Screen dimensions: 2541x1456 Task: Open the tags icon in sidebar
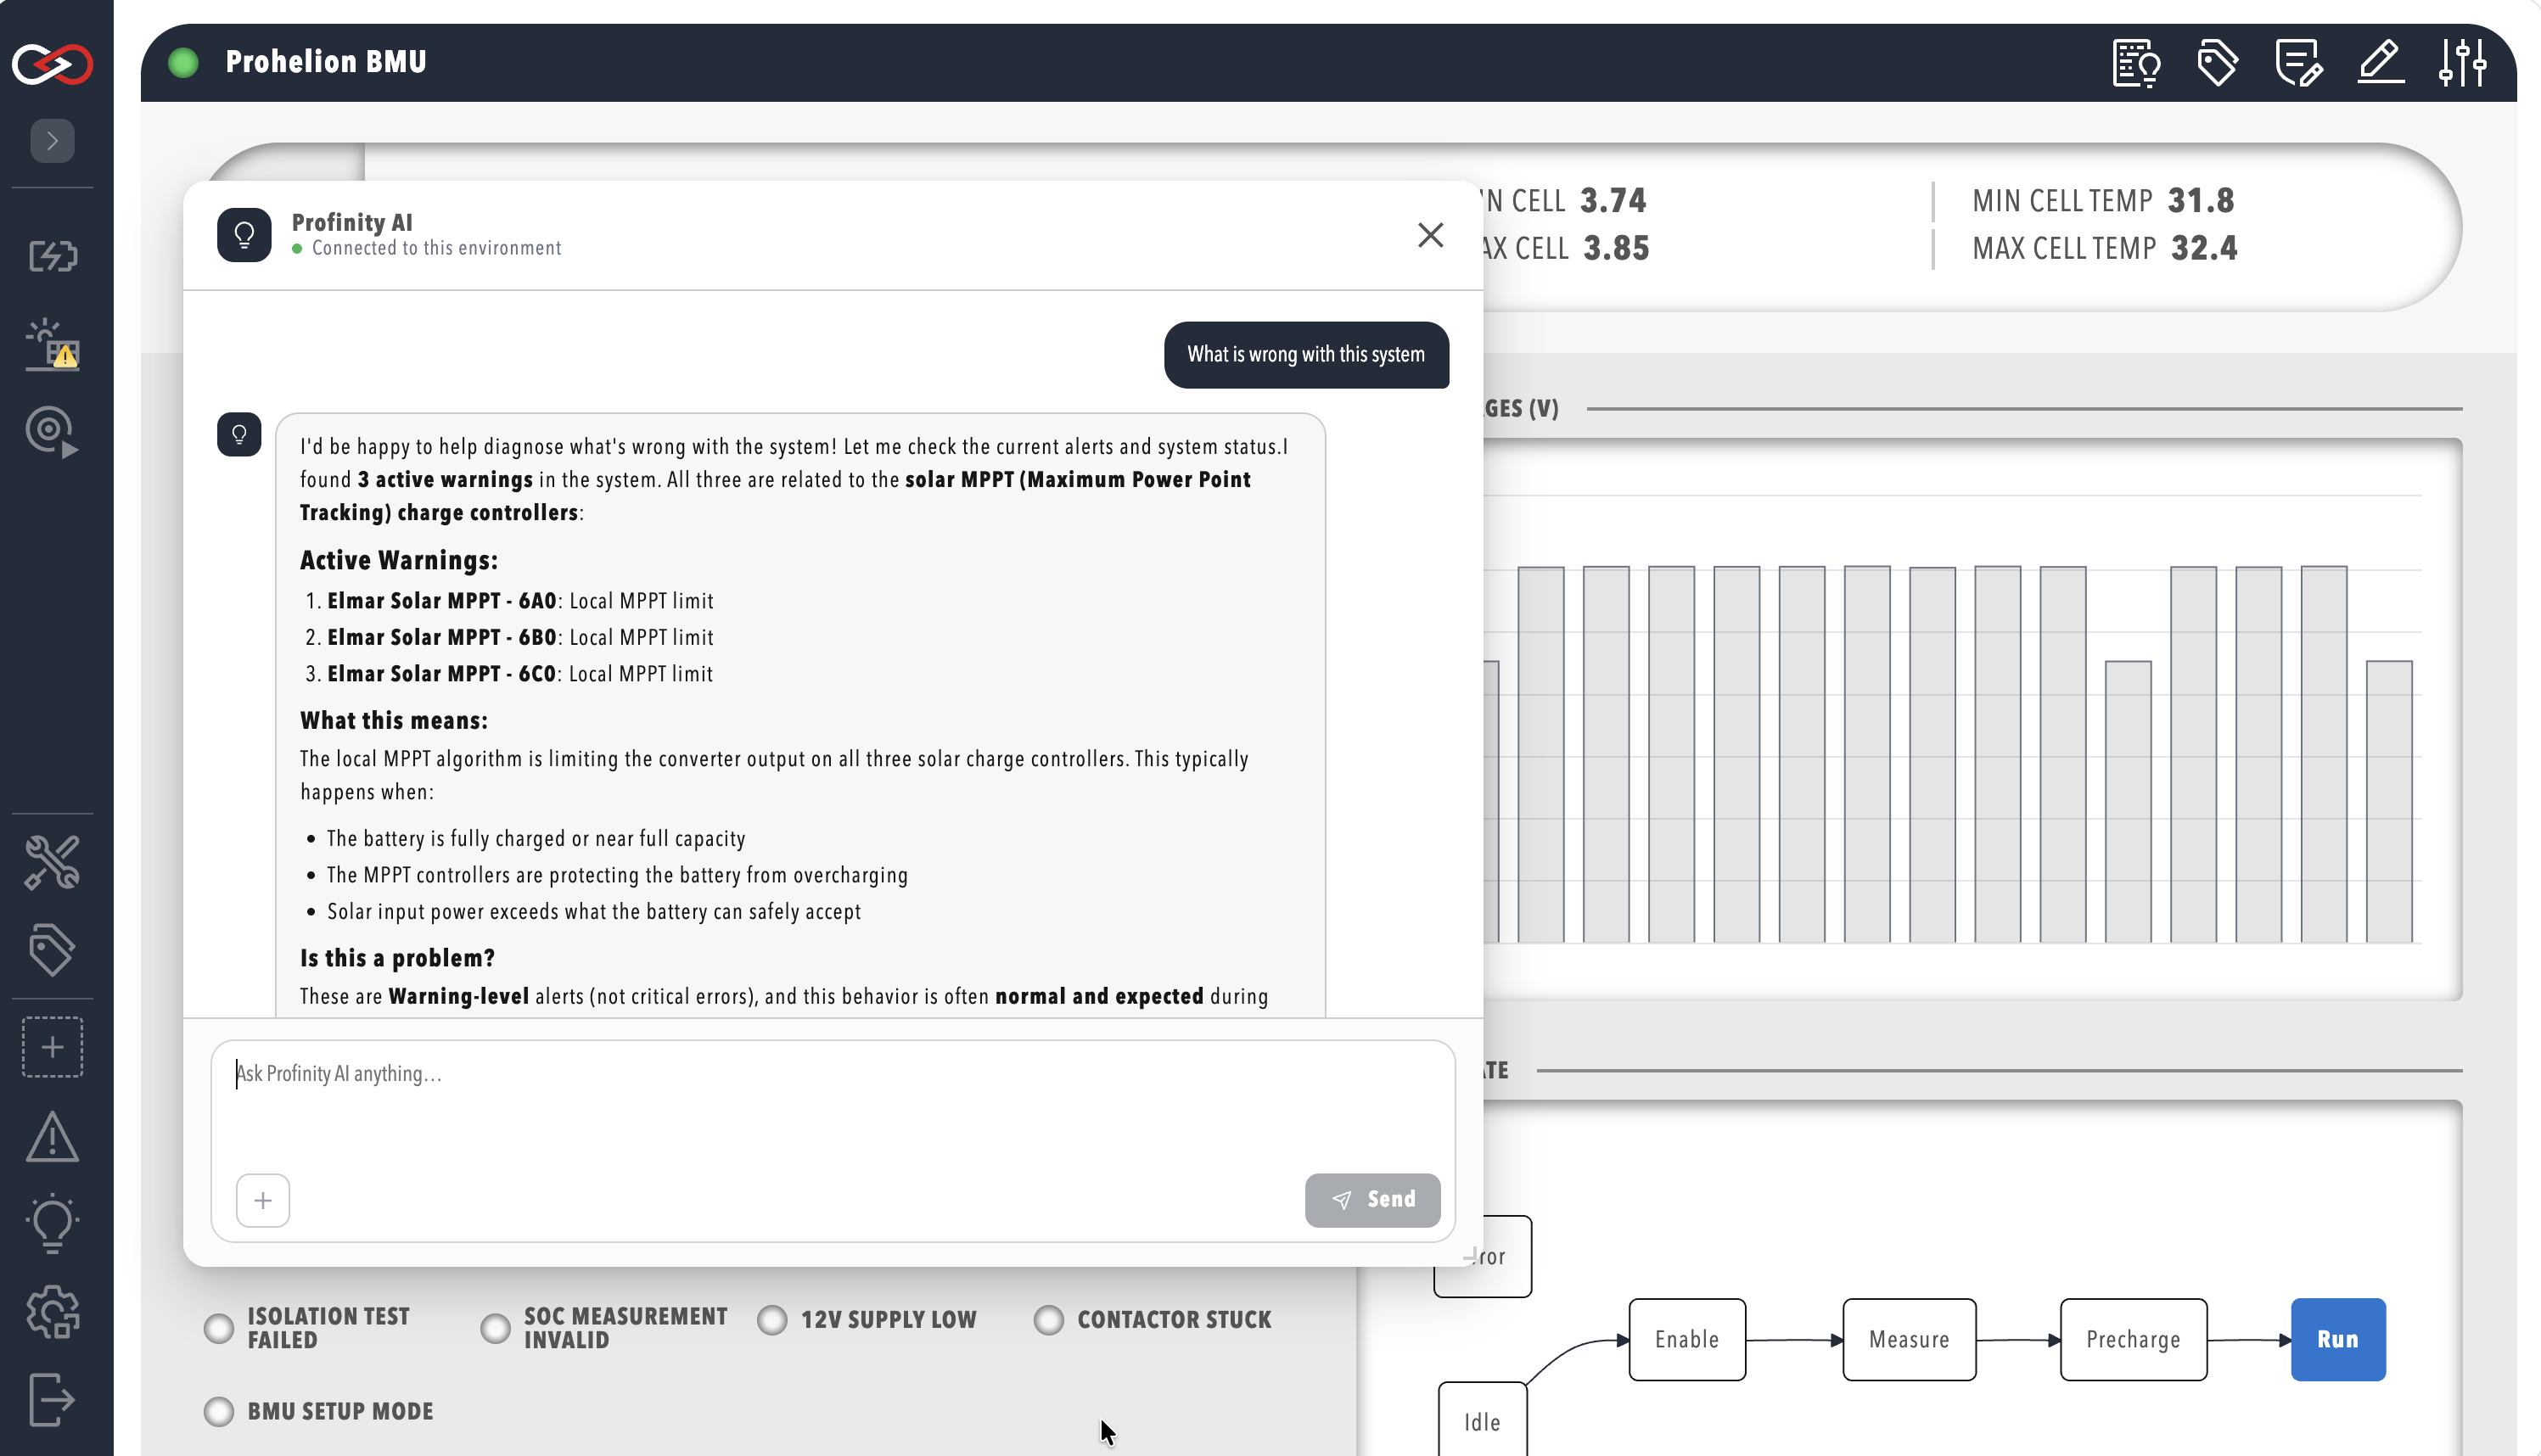(x=52, y=949)
